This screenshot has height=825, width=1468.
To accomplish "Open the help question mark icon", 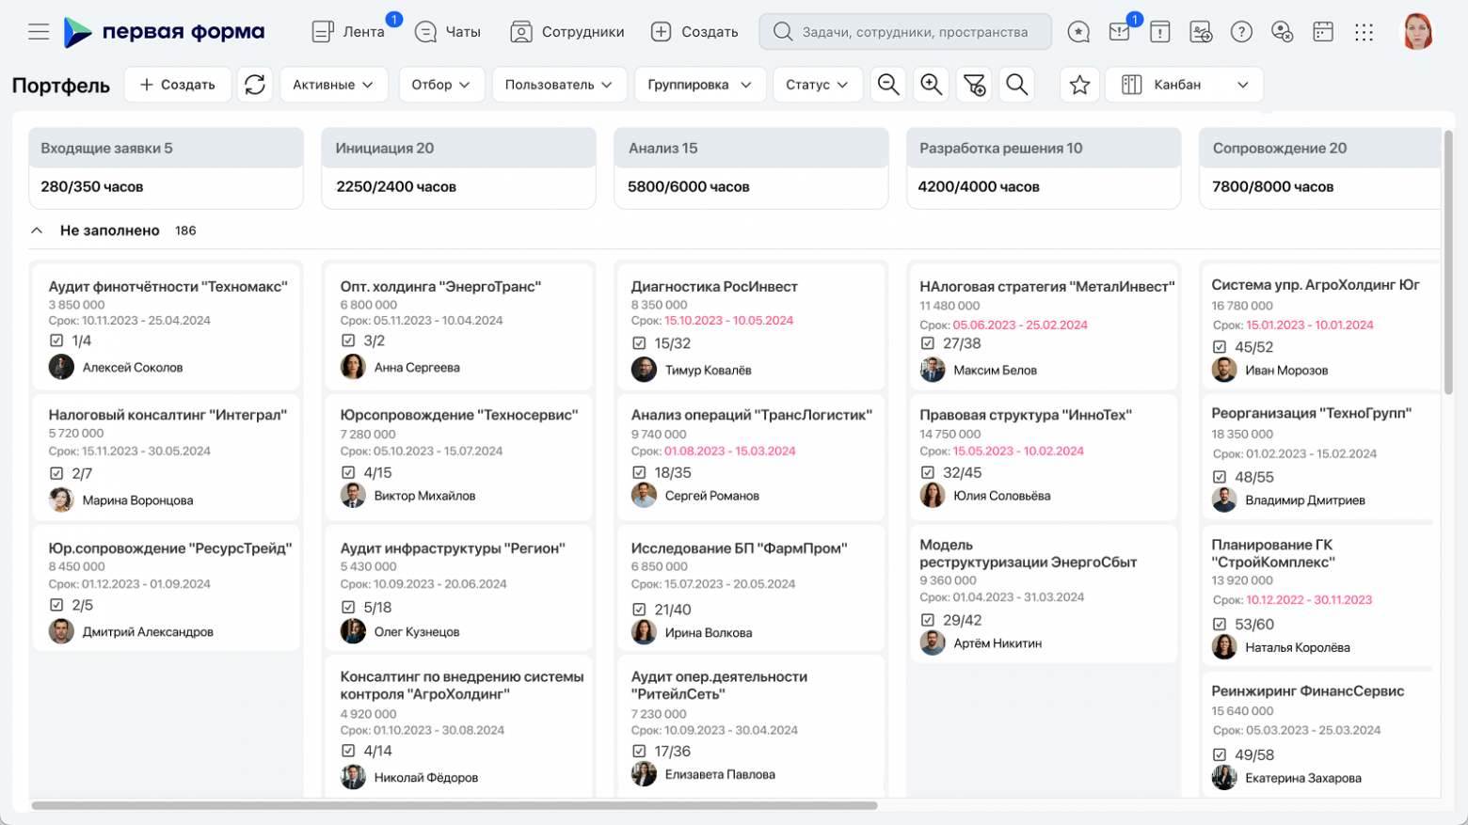I will coord(1241,32).
